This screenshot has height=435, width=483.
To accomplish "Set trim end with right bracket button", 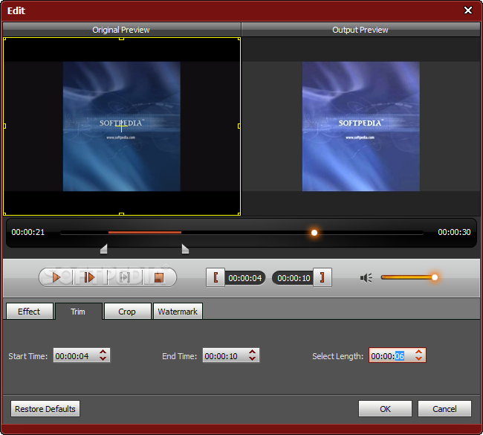I will (x=322, y=277).
